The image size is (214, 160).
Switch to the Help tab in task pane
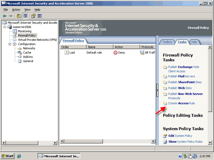194,42
